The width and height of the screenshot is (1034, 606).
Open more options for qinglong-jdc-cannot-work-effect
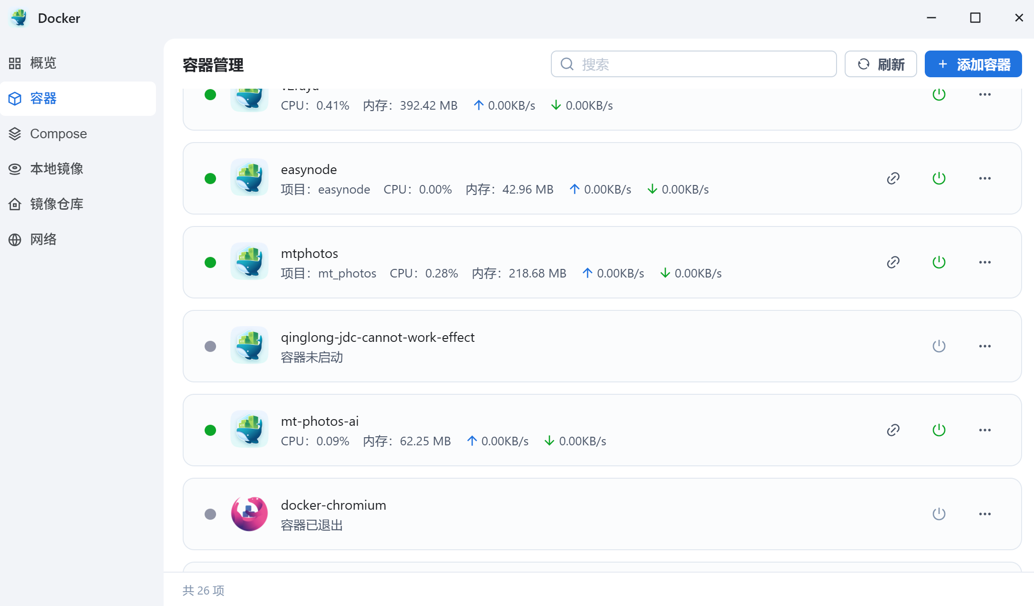[x=985, y=346]
